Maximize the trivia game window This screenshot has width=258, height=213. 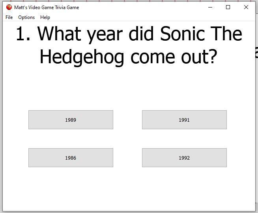(228, 7)
